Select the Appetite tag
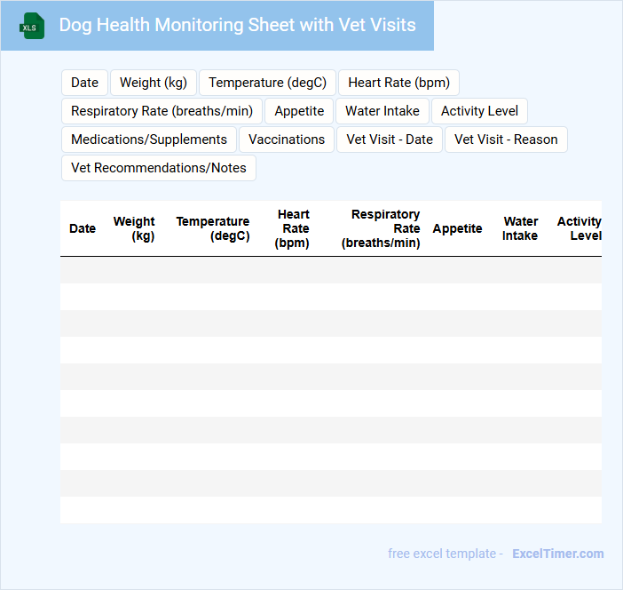The height and width of the screenshot is (590, 623). [x=299, y=111]
